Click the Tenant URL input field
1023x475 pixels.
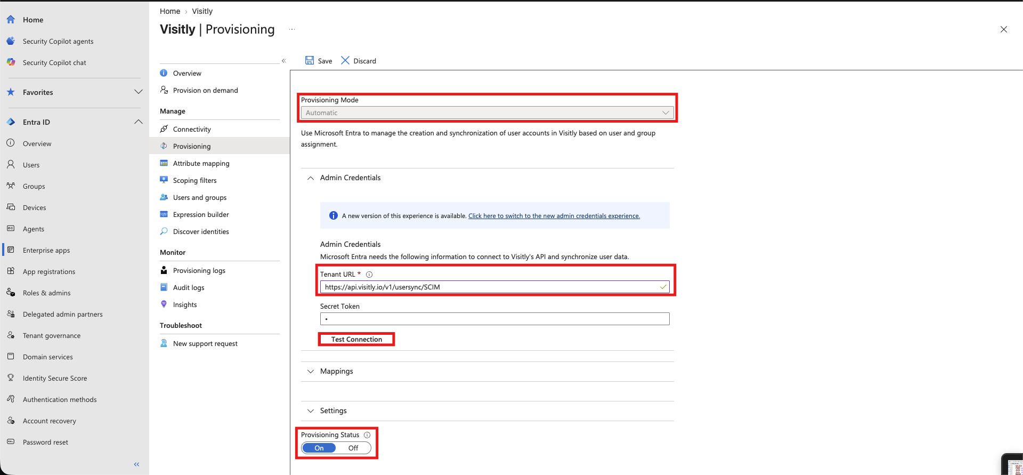[494, 287]
